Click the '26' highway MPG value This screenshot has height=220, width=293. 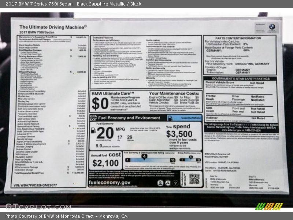pos(130,137)
